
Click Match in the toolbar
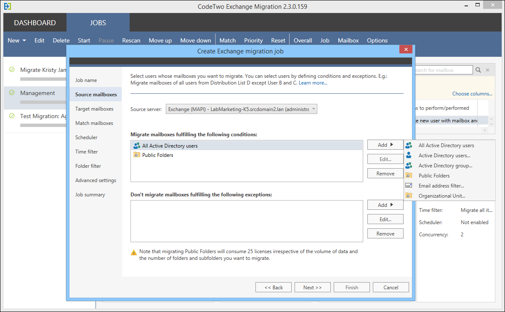[x=228, y=40]
